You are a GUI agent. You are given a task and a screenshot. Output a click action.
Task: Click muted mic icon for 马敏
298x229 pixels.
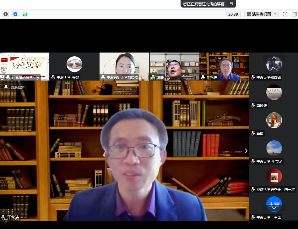[253, 134]
